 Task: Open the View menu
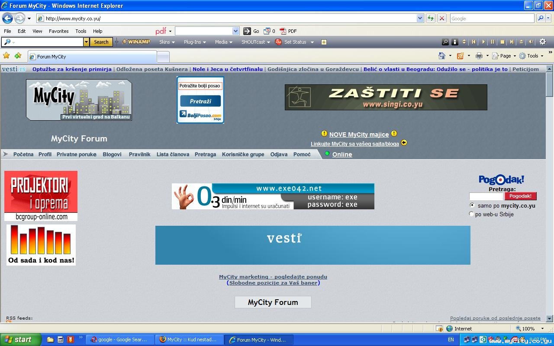pos(37,31)
